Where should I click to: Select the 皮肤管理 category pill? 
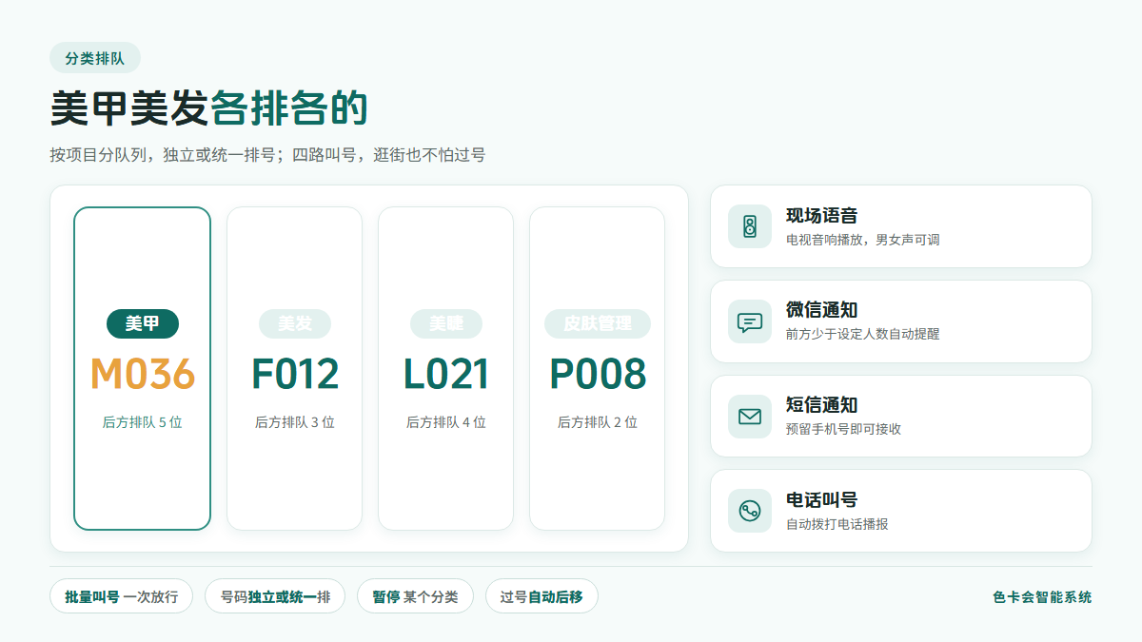[598, 323]
